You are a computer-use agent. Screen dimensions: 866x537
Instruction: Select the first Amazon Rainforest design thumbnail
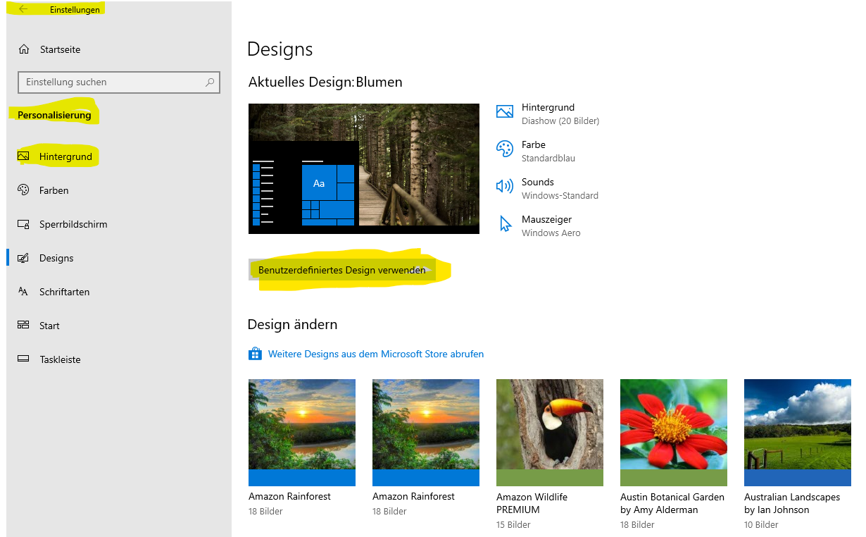point(302,433)
